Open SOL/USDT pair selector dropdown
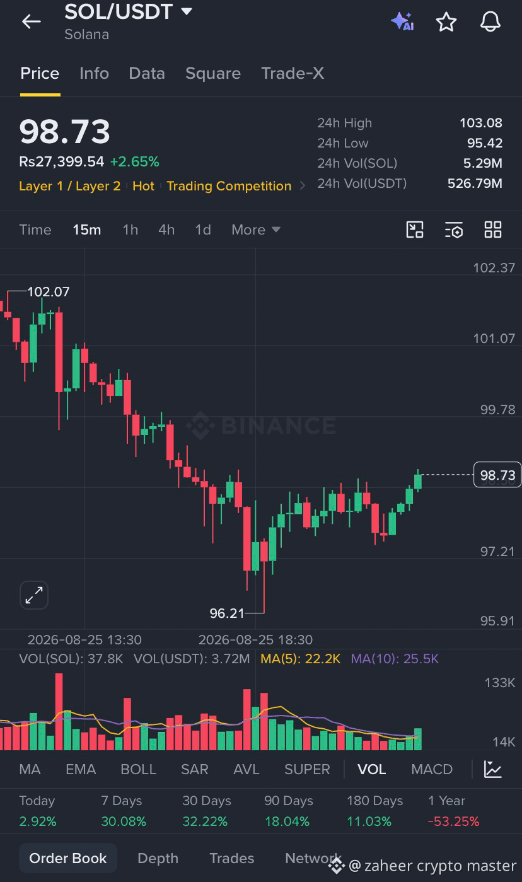Viewport: 522px width, 882px height. tap(129, 11)
